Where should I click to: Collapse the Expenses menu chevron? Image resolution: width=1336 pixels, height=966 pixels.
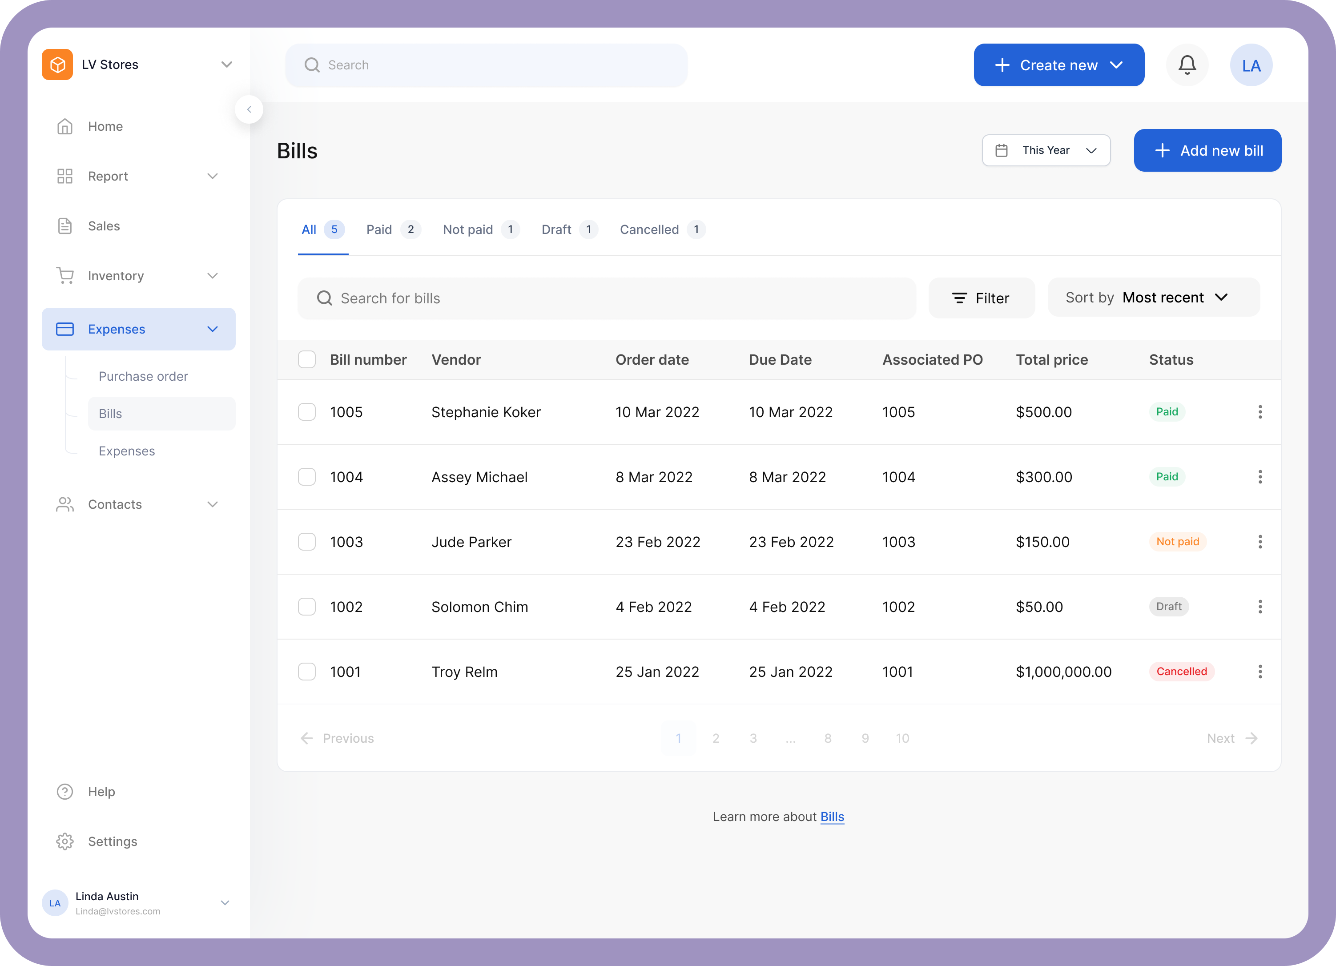coord(213,329)
